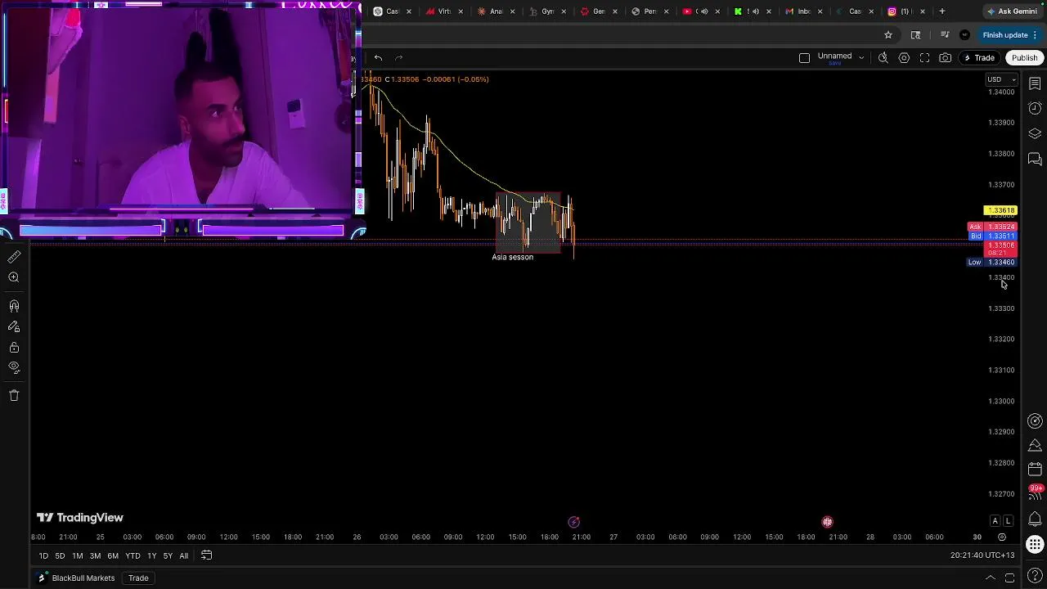Open Chats speech bubble icon
The image size is (1047, 589).
pyautogui.click(x=1035, y=159)
